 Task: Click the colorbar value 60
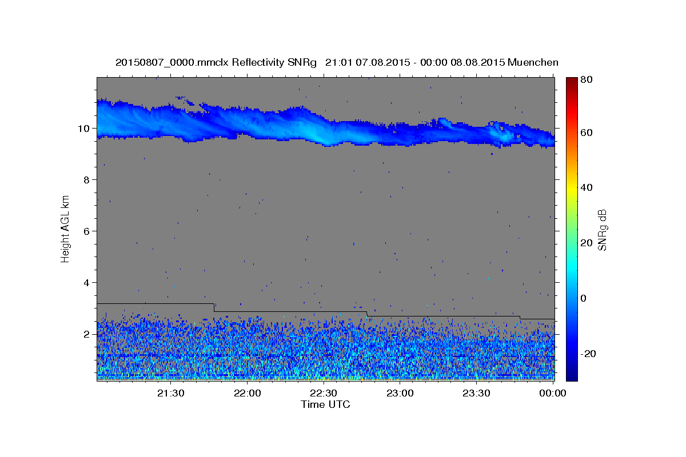pos(587,133)
